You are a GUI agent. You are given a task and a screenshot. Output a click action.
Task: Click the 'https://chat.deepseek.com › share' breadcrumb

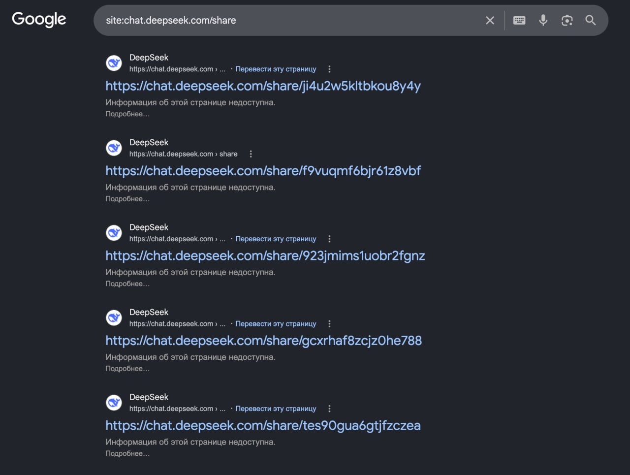(184, 154)
